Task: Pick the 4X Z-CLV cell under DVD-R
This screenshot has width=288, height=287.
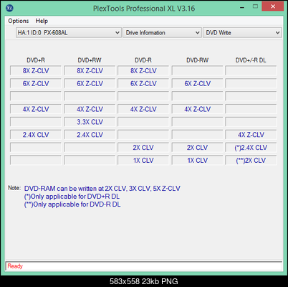Action: pos(143,109)
